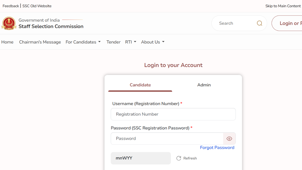Open the Tender menu item

tap(114, 42)
